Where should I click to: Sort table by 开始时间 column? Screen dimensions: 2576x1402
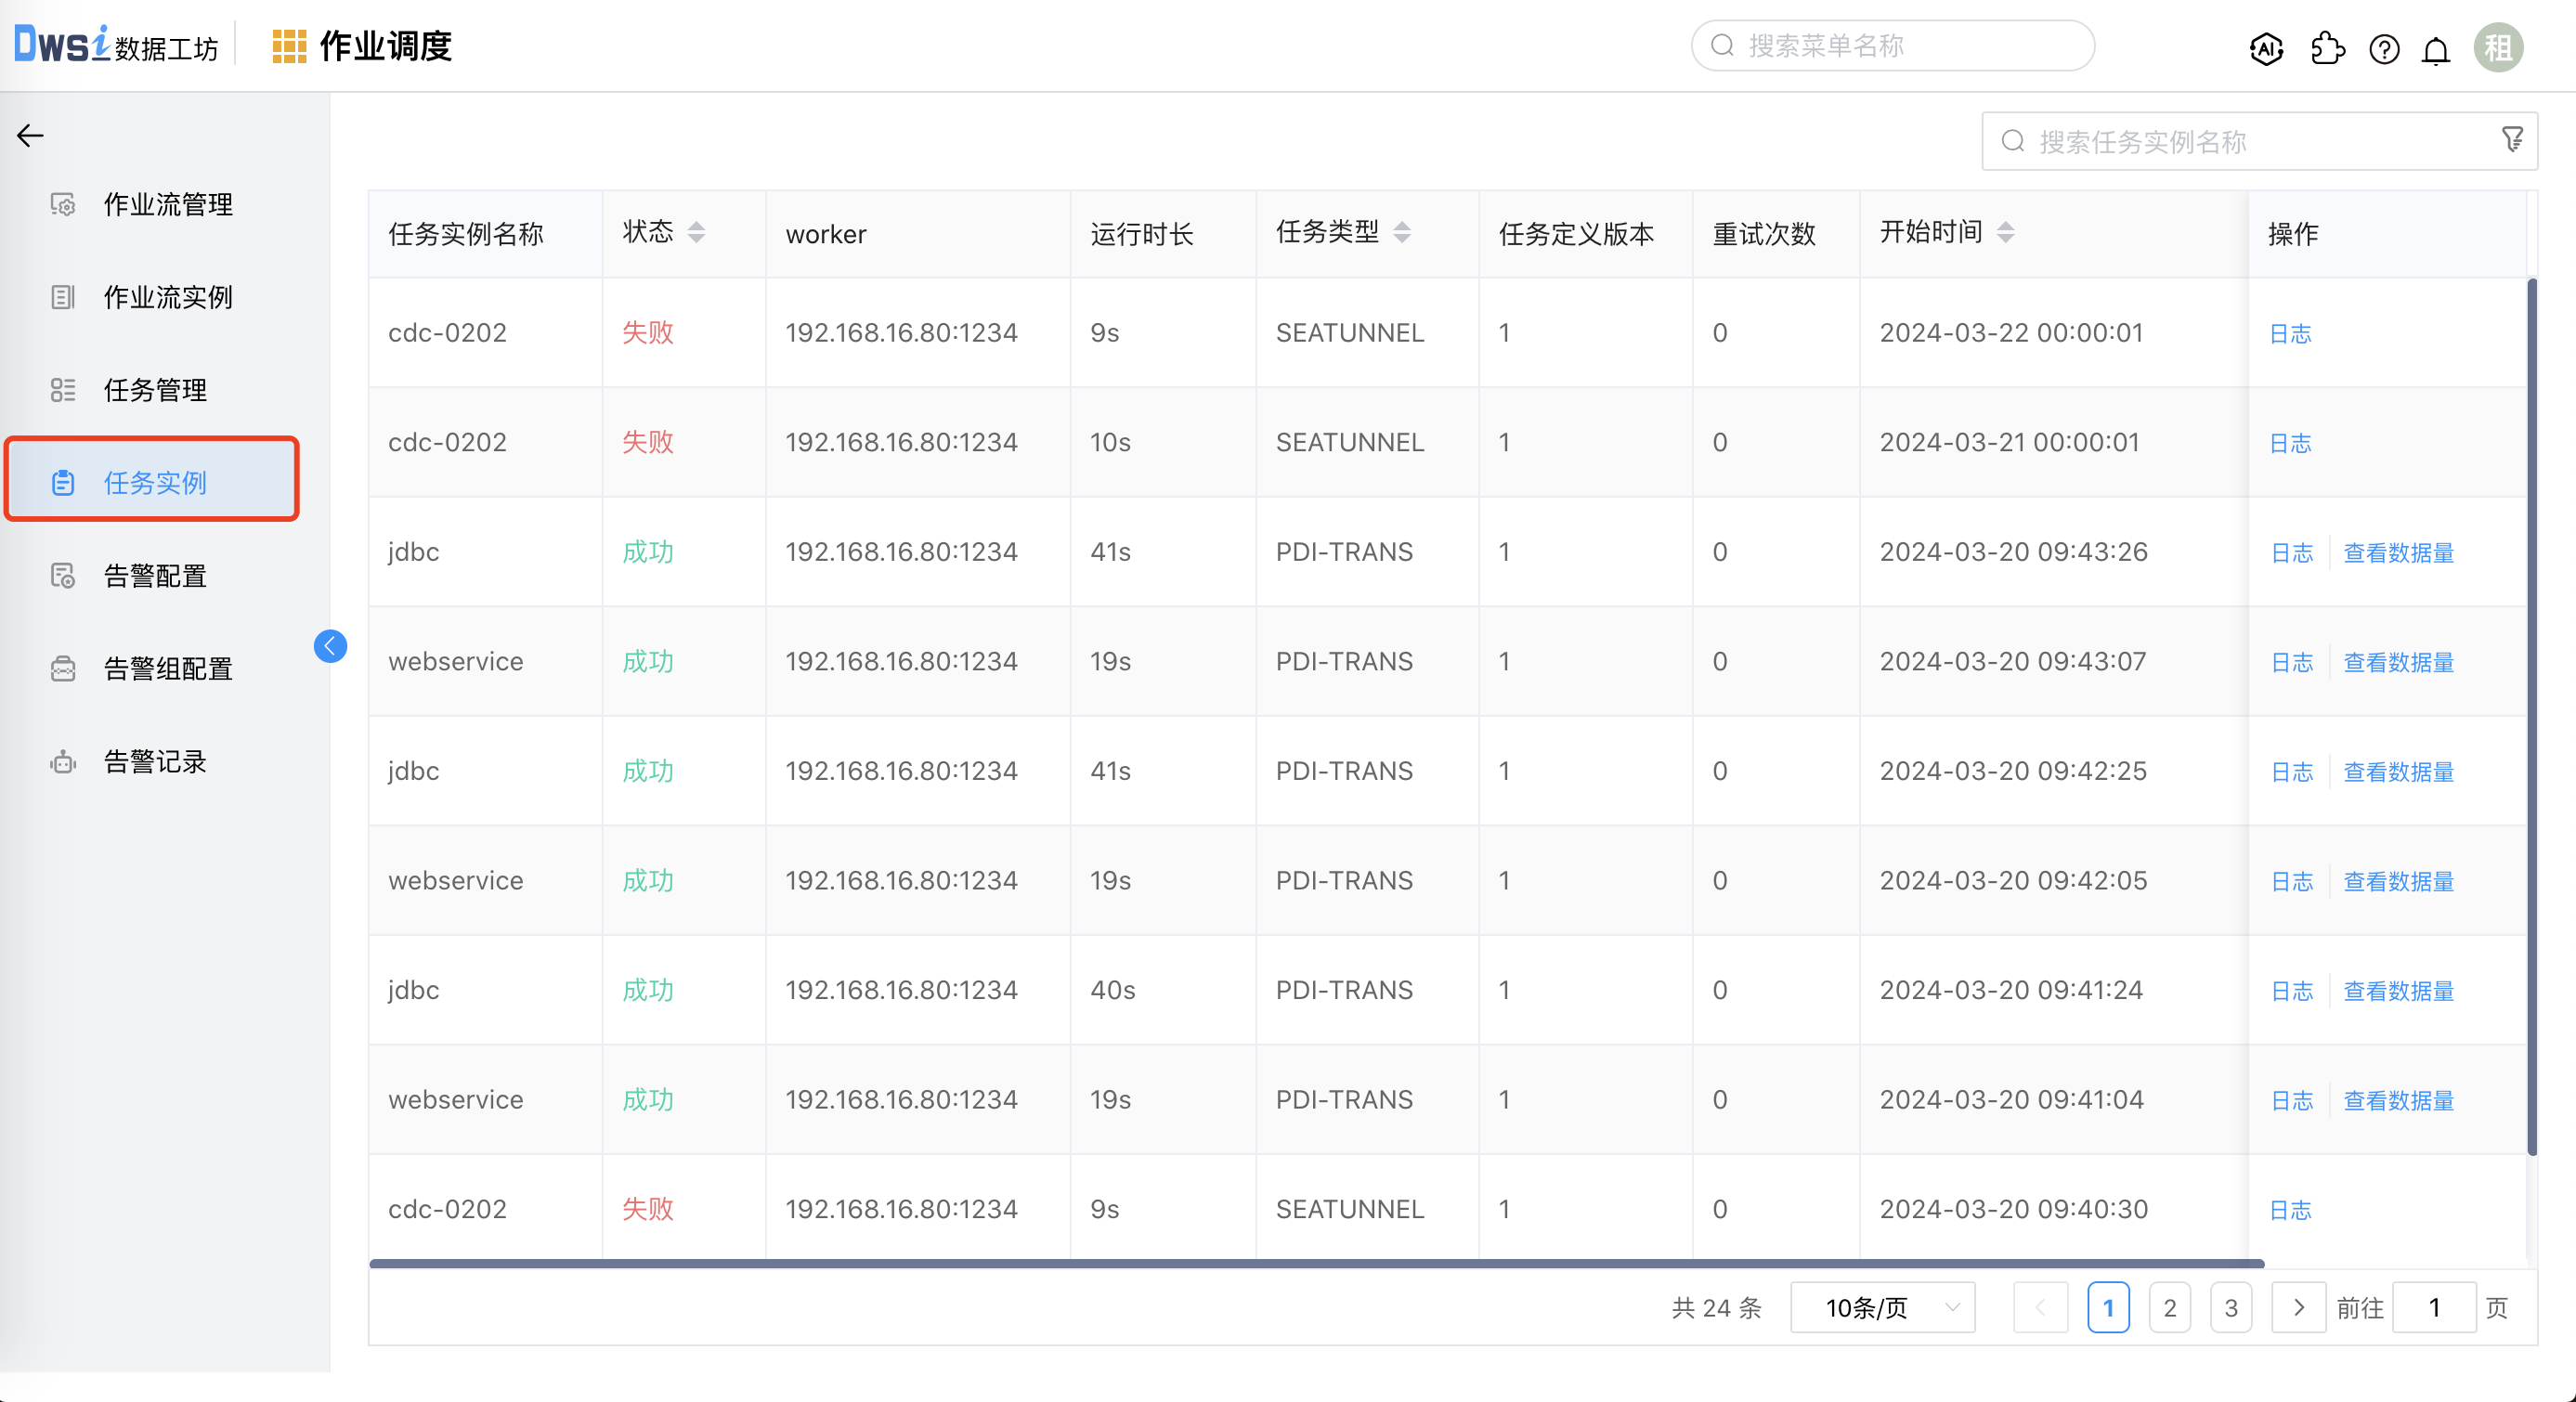[2005, 232]
